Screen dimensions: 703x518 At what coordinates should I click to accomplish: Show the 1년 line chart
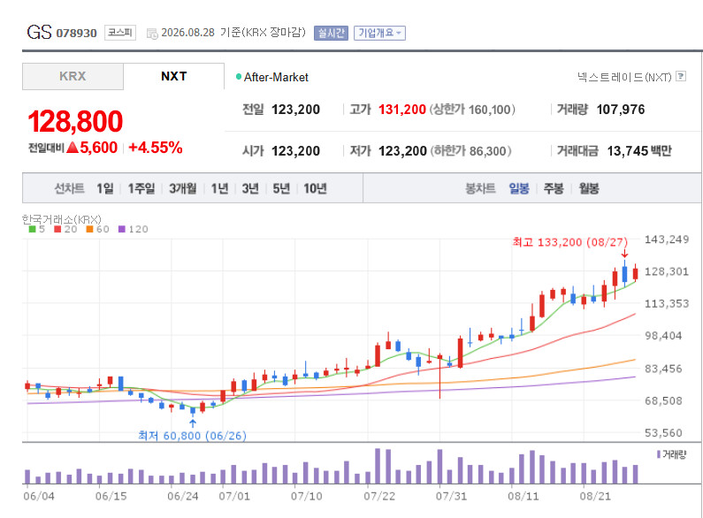pyautogui.click(x=219, y=188)
